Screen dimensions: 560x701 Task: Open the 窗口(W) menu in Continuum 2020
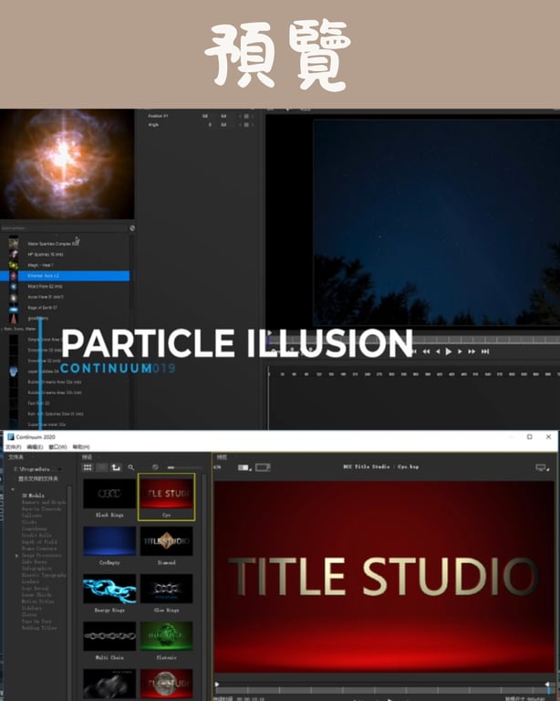57,446
